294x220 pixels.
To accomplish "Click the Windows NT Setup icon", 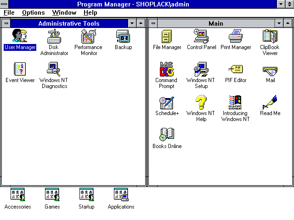I will coord(201,69).
